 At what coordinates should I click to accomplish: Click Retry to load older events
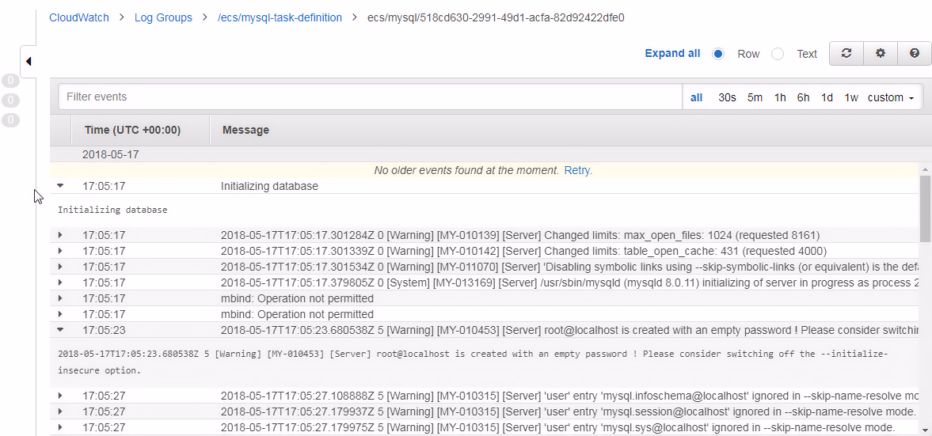tap(577, 170)
